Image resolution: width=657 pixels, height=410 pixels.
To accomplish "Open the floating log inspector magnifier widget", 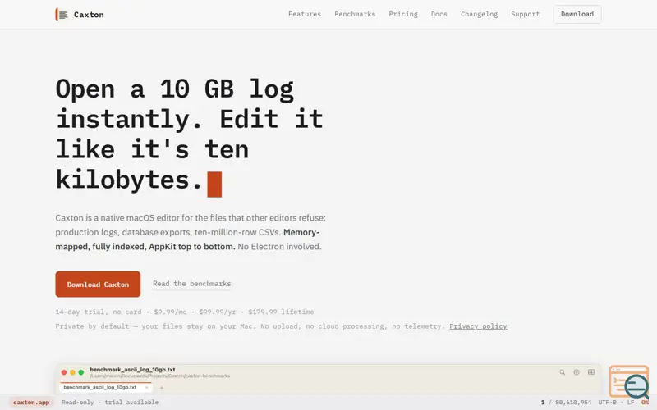I will coord(629,381).
